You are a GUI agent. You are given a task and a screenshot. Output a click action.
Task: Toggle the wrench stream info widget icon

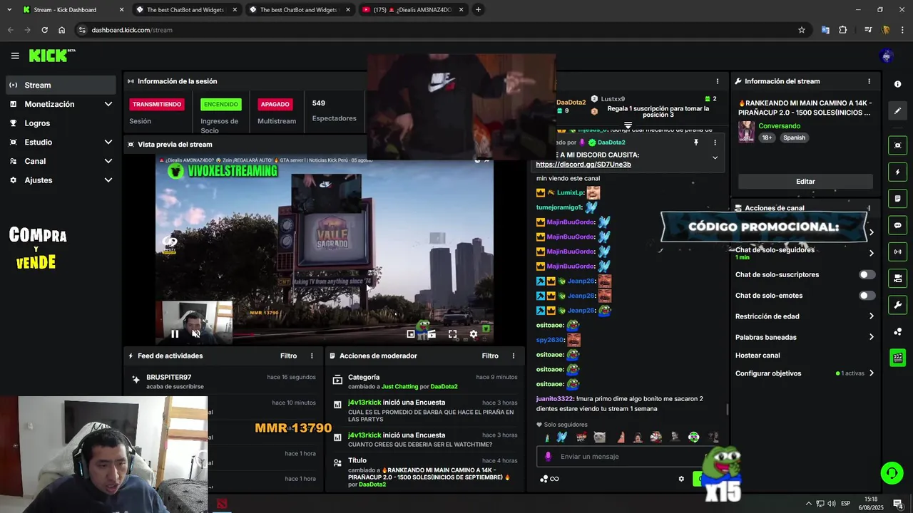pos(897,305)
